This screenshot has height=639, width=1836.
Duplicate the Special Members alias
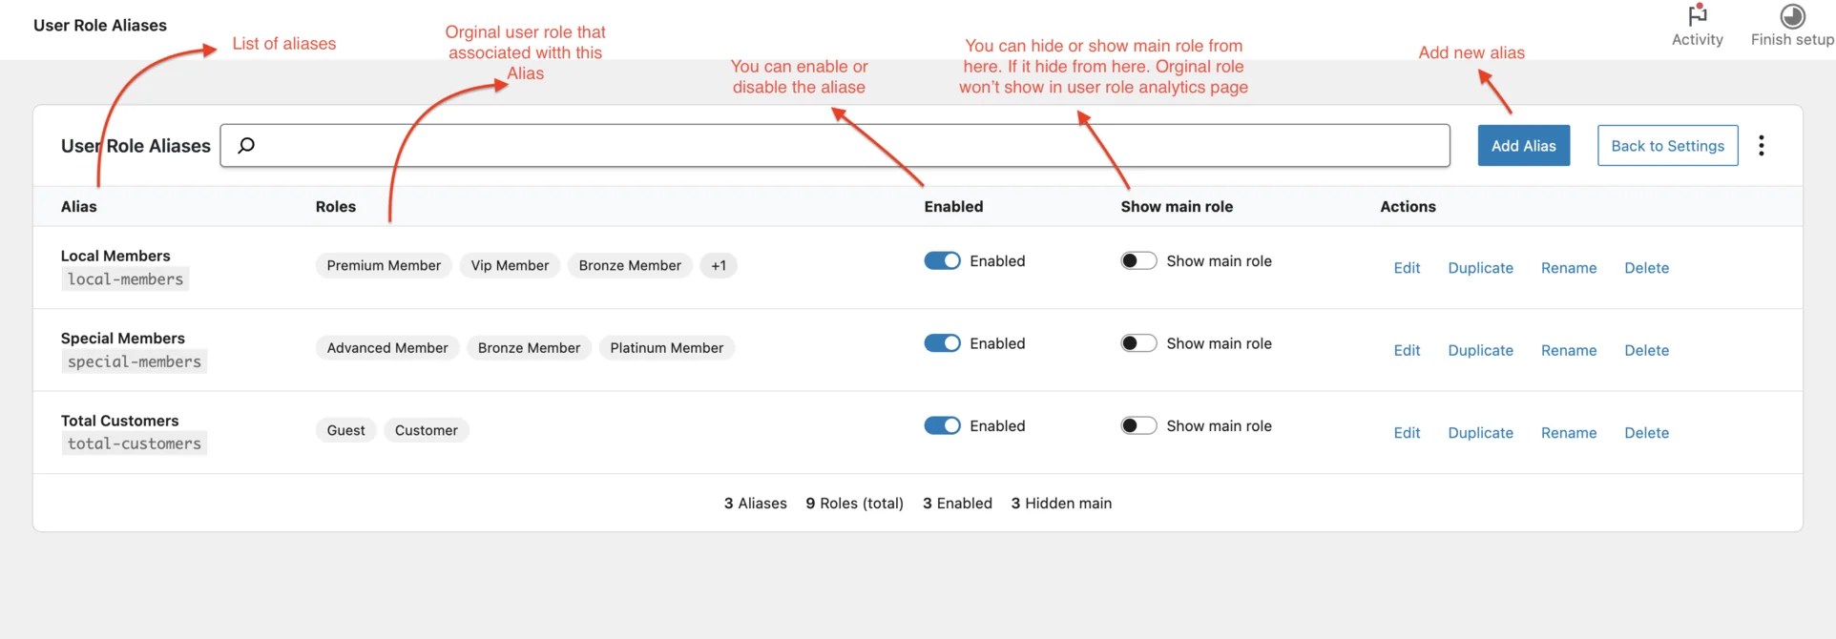pos(1480,350)
